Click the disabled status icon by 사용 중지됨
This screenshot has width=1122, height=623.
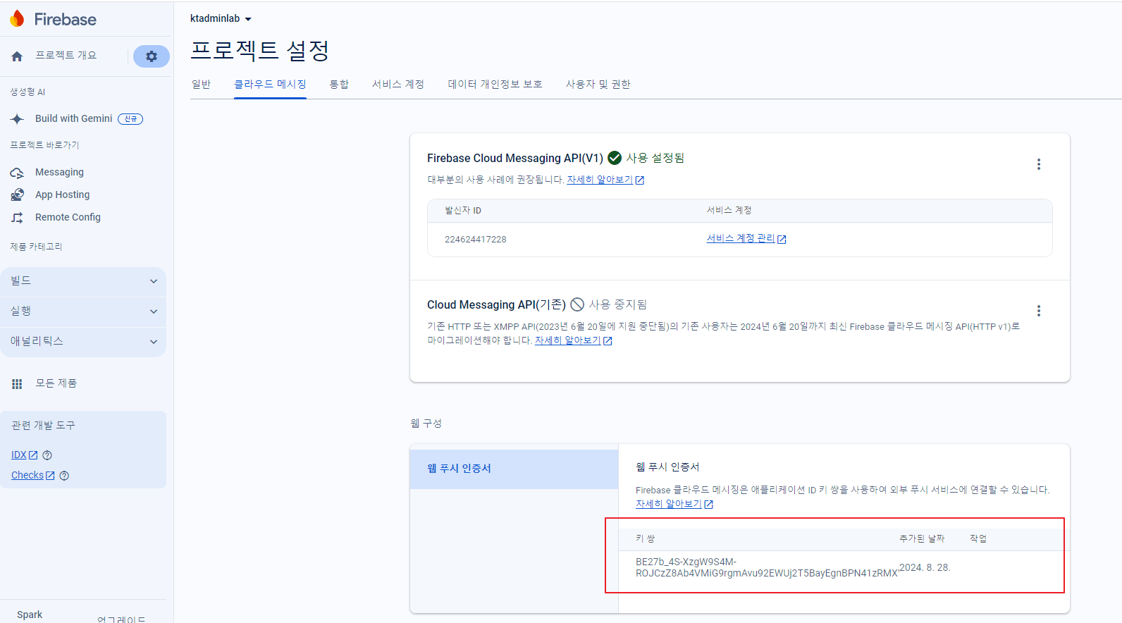(577, 304)
